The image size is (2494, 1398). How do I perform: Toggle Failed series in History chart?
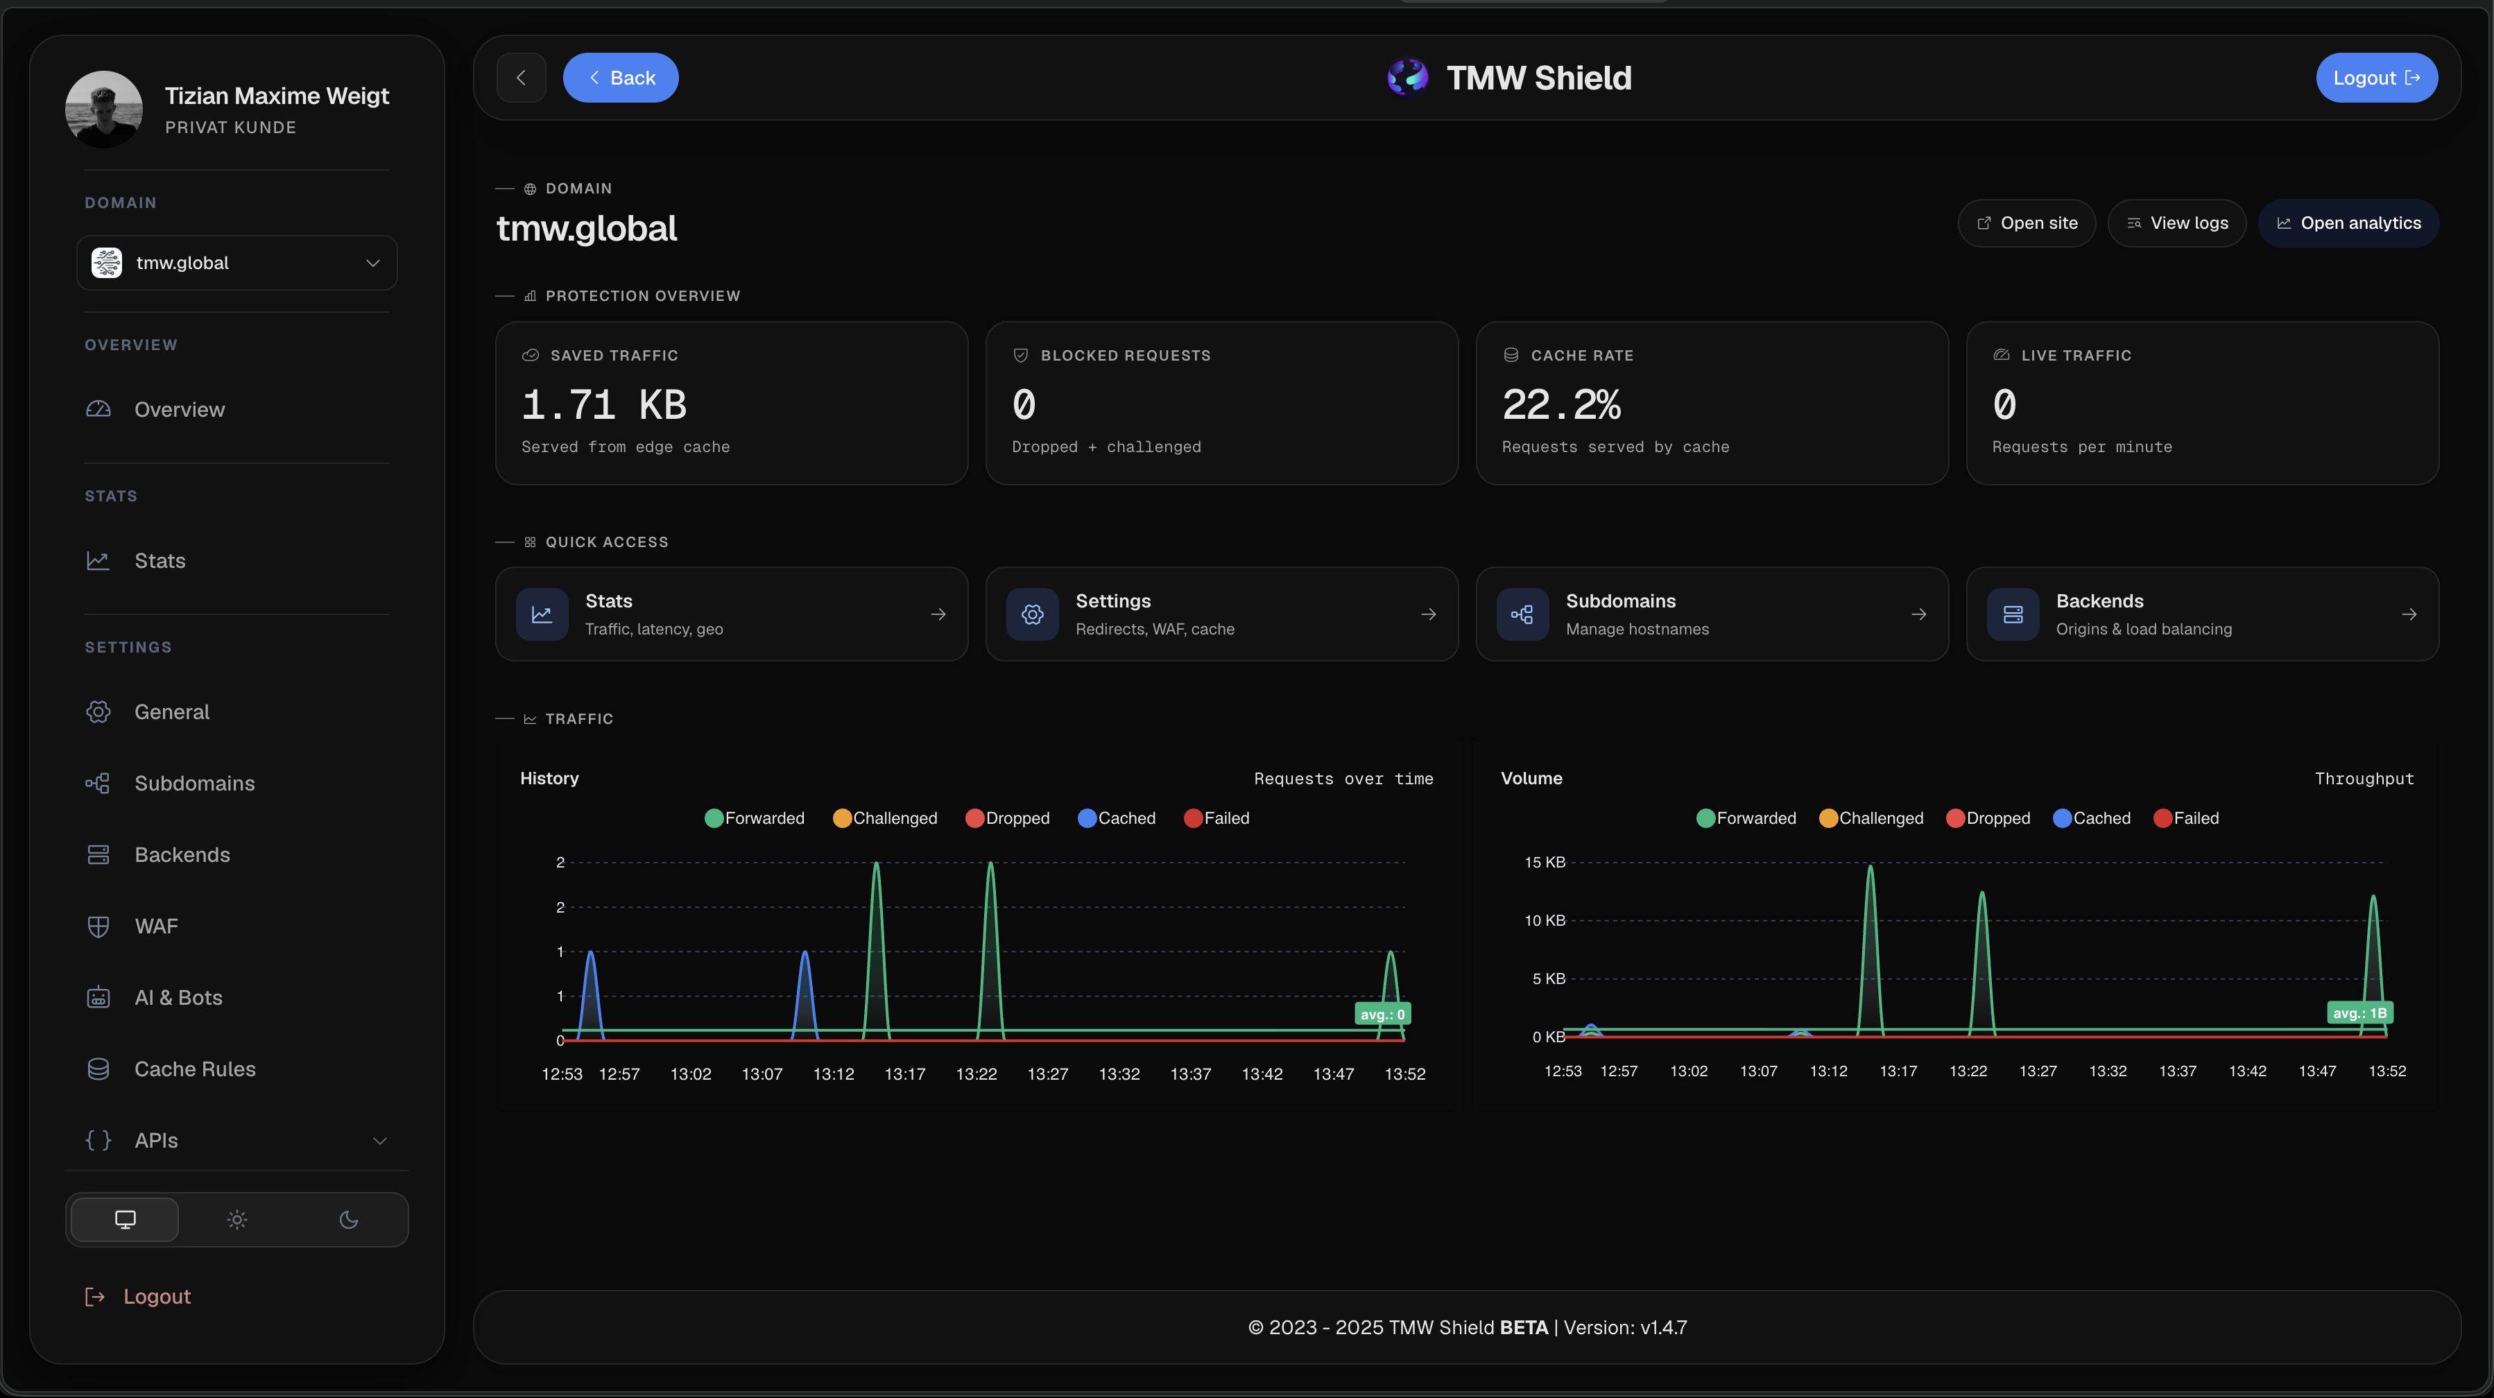(x=1216, y=818)
